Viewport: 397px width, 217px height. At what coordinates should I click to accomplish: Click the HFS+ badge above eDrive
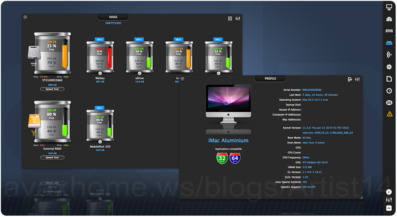[x=139, y=40]
